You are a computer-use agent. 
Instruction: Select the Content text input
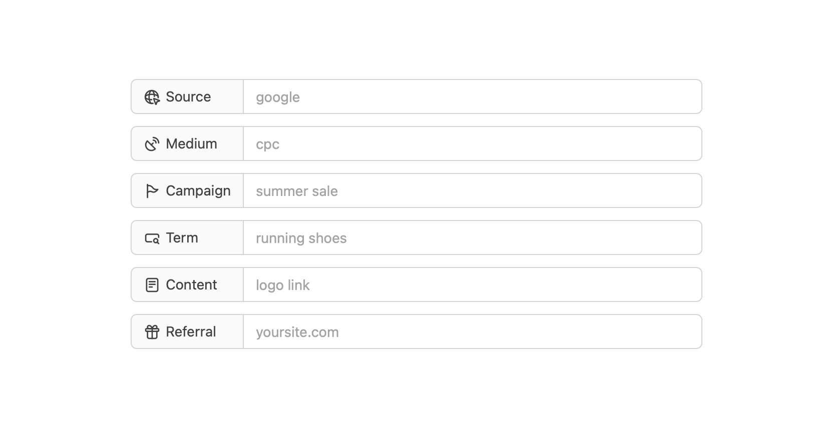click(472, 285)
